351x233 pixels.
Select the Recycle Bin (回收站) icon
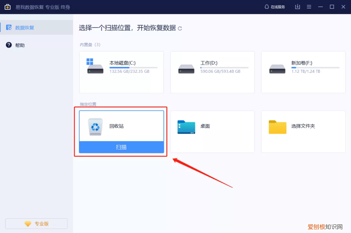tap(95, 127)
